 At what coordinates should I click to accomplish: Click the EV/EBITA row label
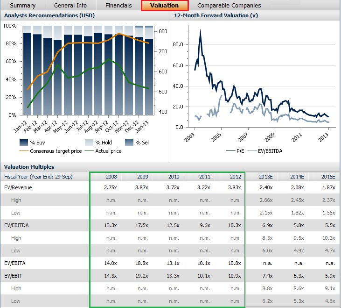coord(15,263)
